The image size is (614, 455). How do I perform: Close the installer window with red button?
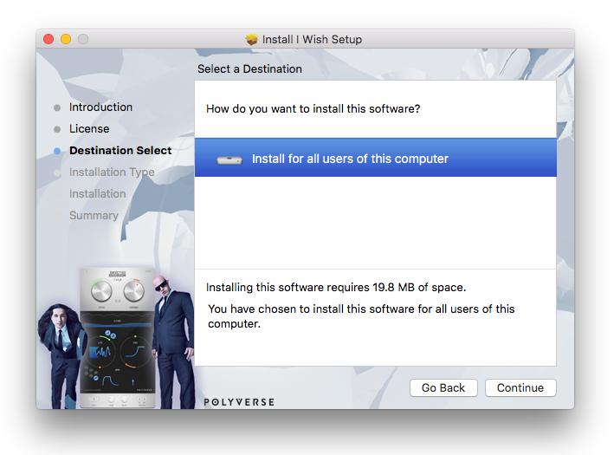(x=48, y=39)
